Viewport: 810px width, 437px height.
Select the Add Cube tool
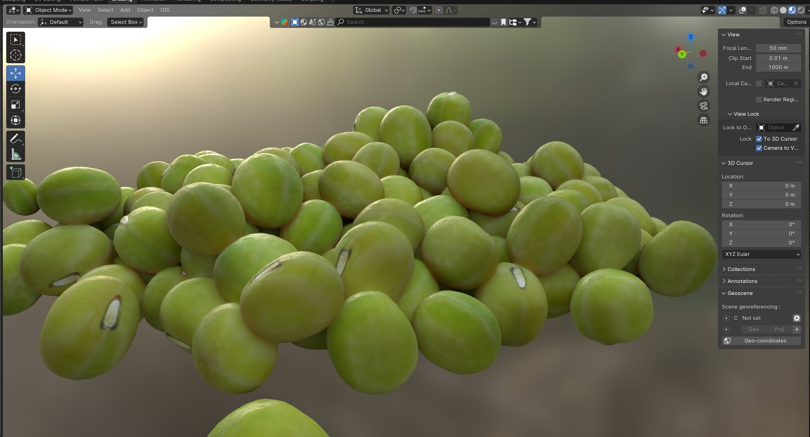pyautogui.click(x=16, y=172)
